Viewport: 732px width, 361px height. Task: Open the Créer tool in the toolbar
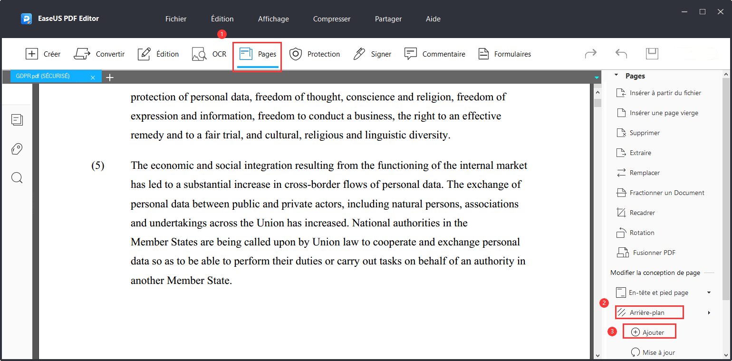click(x=43, y=54)
